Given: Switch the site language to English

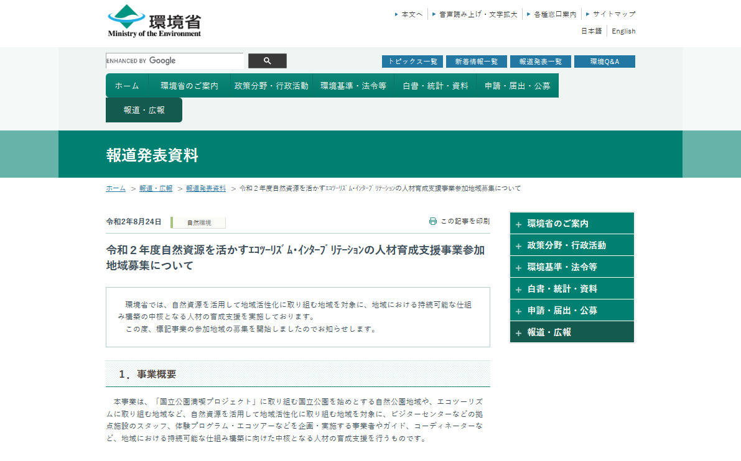Looking at the screenshot, I should (x=623, y=31).
